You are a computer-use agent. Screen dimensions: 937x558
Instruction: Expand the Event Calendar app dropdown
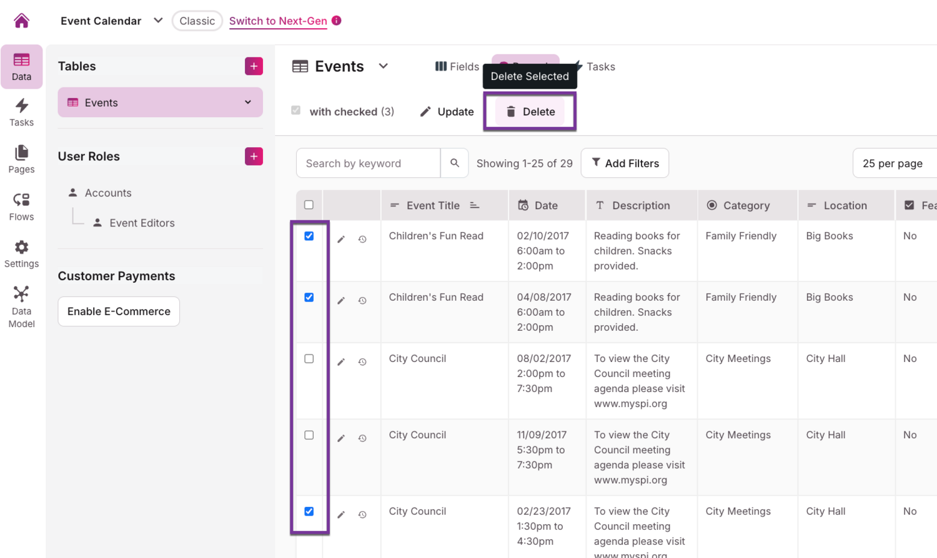(158, 21)
